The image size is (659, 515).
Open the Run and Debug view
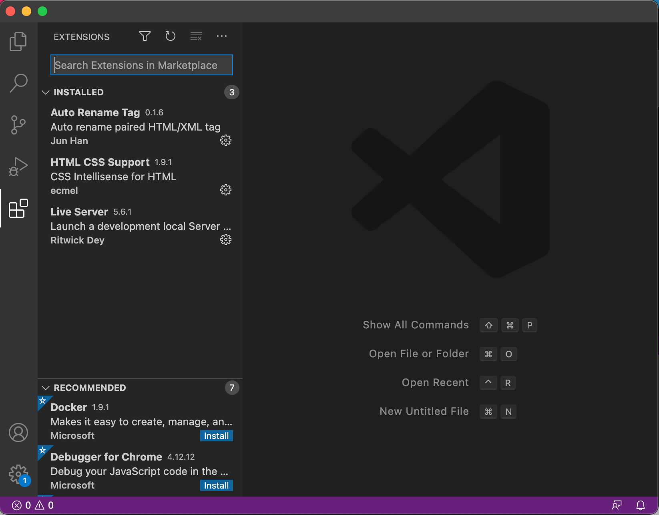click(18, 167)
